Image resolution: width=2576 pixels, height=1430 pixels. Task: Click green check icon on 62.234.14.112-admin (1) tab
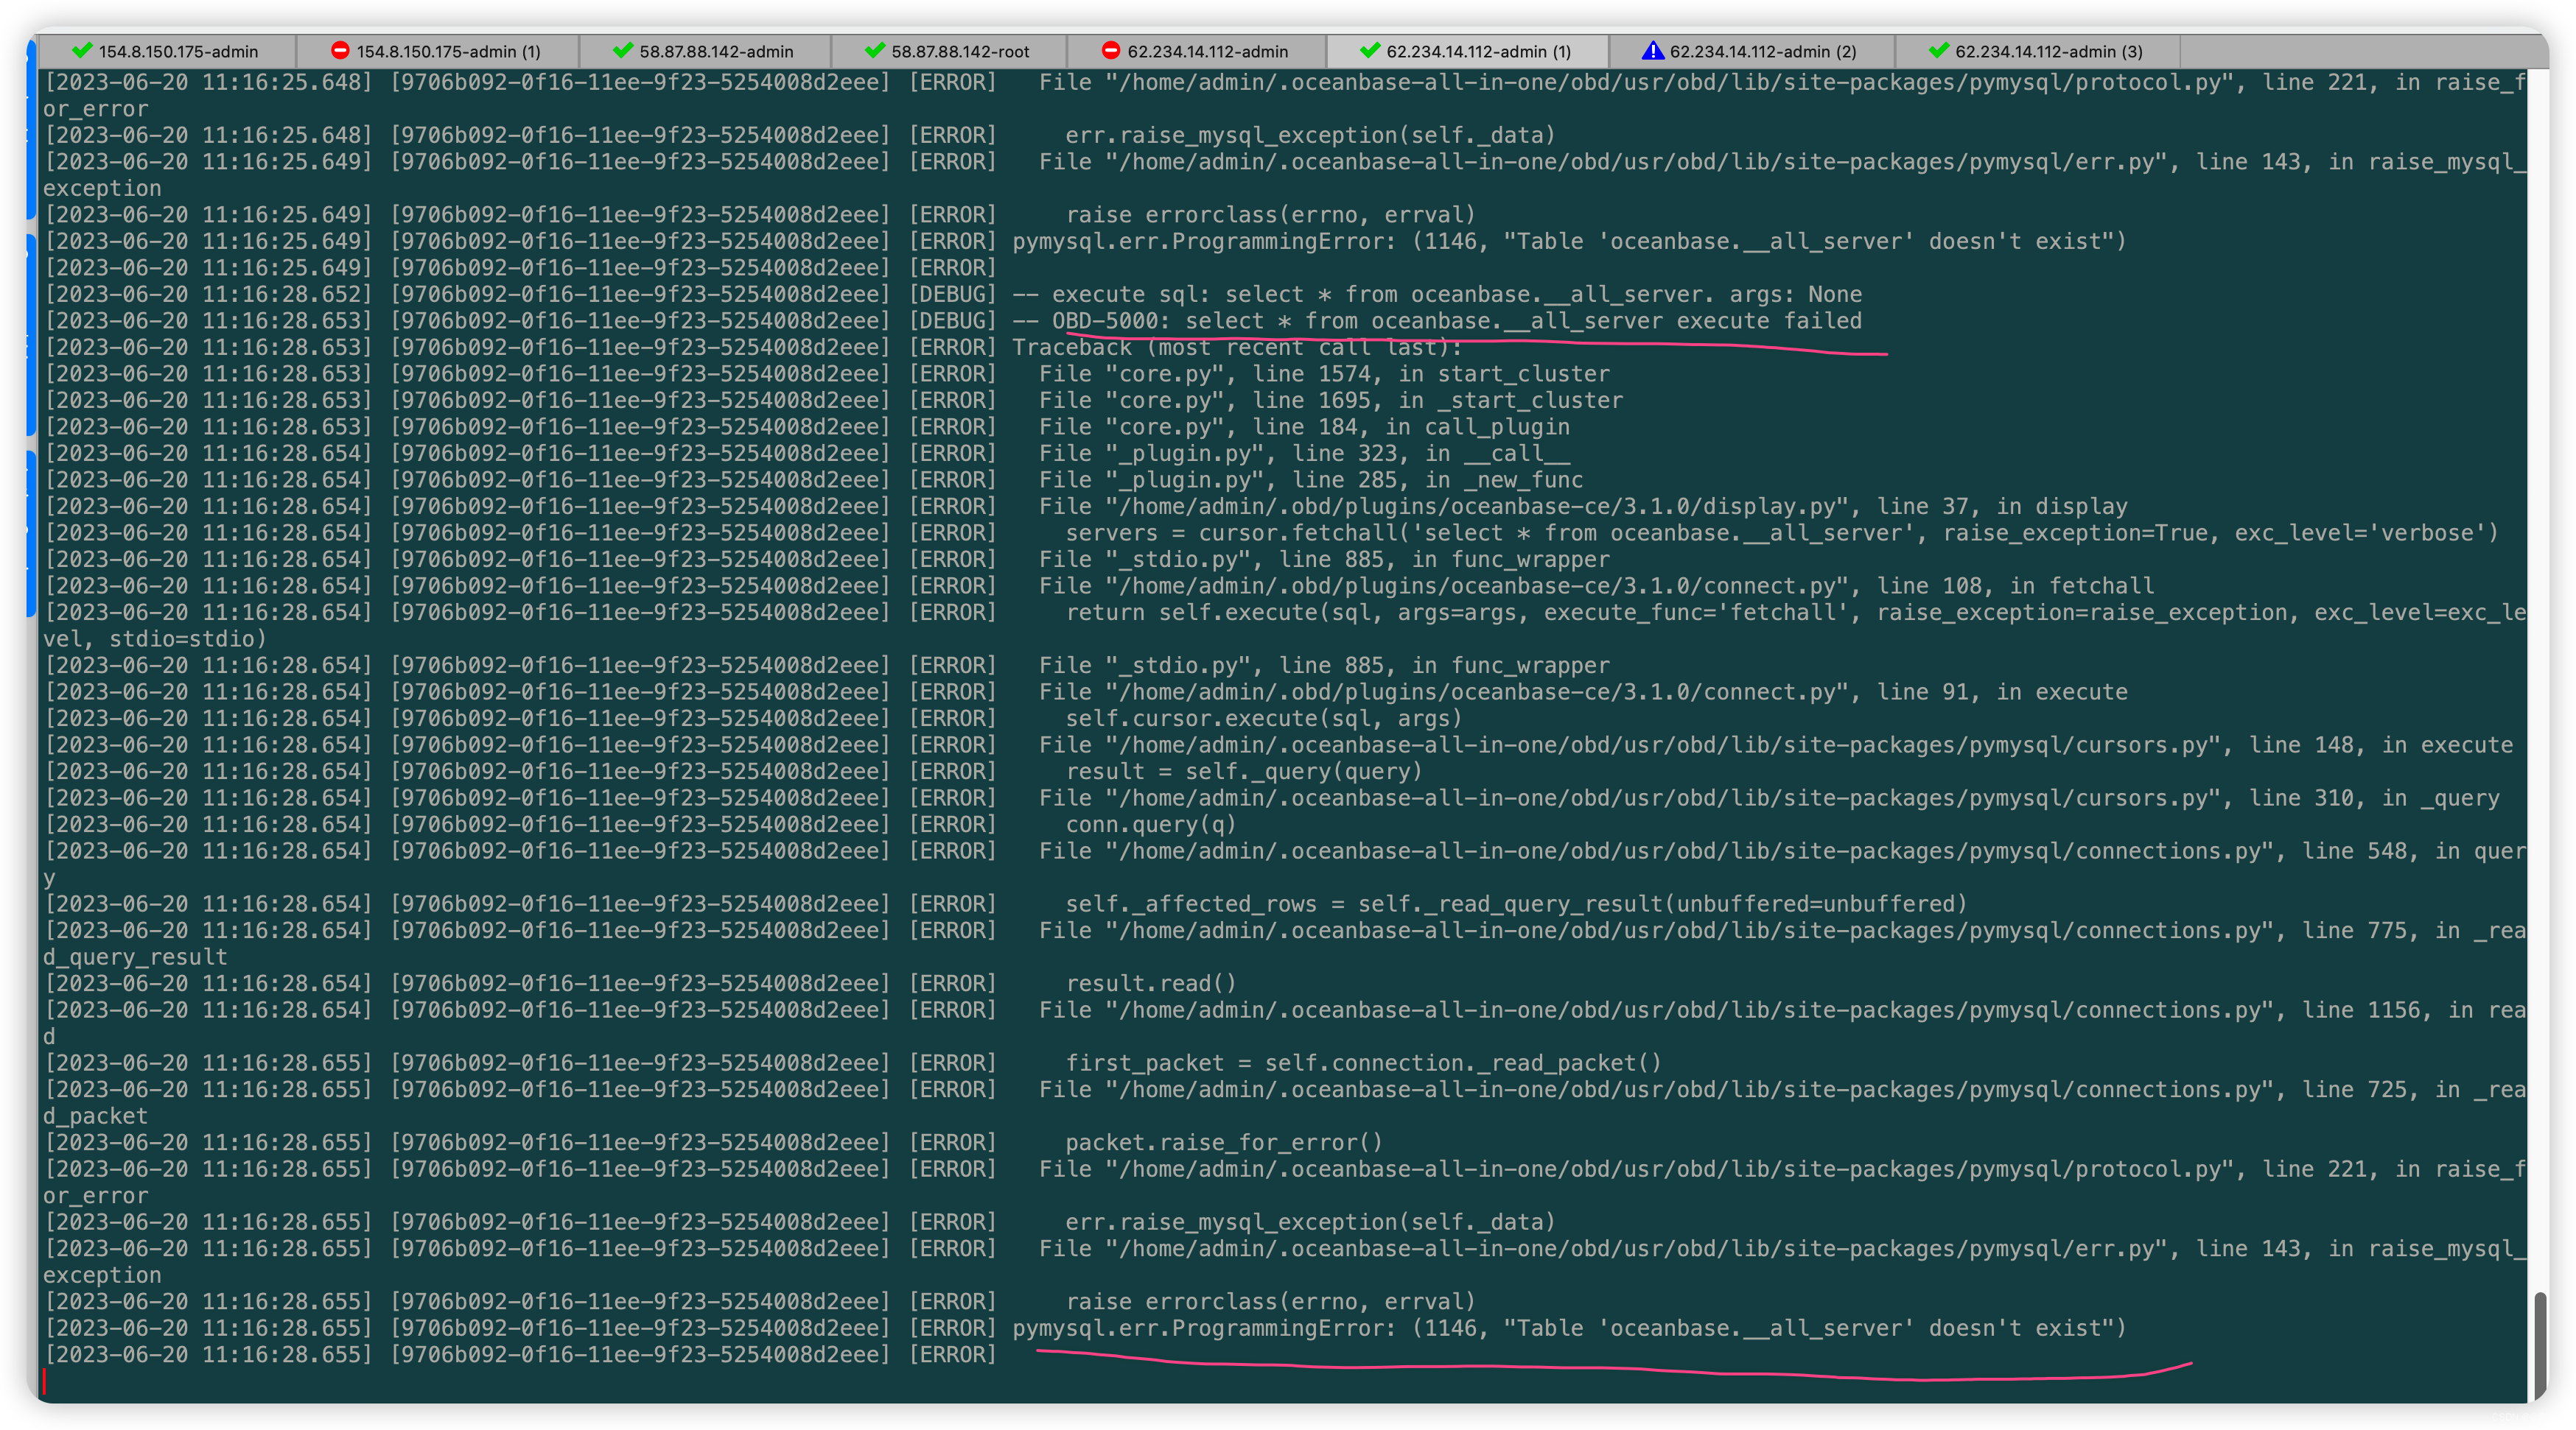[1370, 51]
